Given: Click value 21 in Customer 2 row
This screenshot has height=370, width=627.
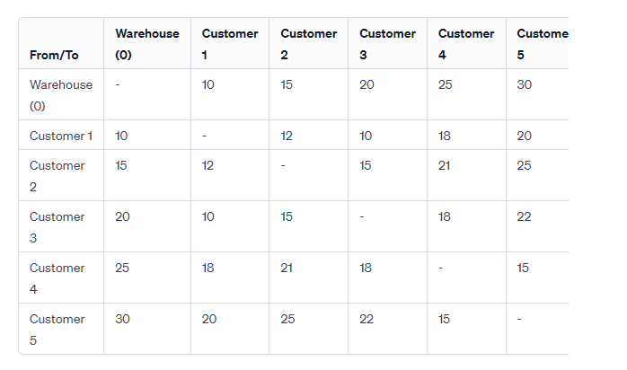Looking at the screenshot, I should pyautogui.click(x=444, y=165).
